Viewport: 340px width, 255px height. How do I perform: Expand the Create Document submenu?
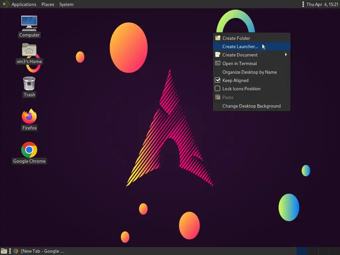coord(252,55)
